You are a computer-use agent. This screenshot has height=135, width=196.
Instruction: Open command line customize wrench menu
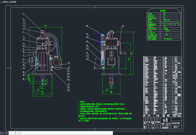click(x=6, y=133)
